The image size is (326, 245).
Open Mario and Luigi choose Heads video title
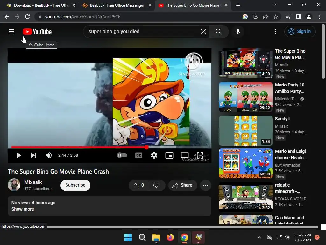[291, 154]
